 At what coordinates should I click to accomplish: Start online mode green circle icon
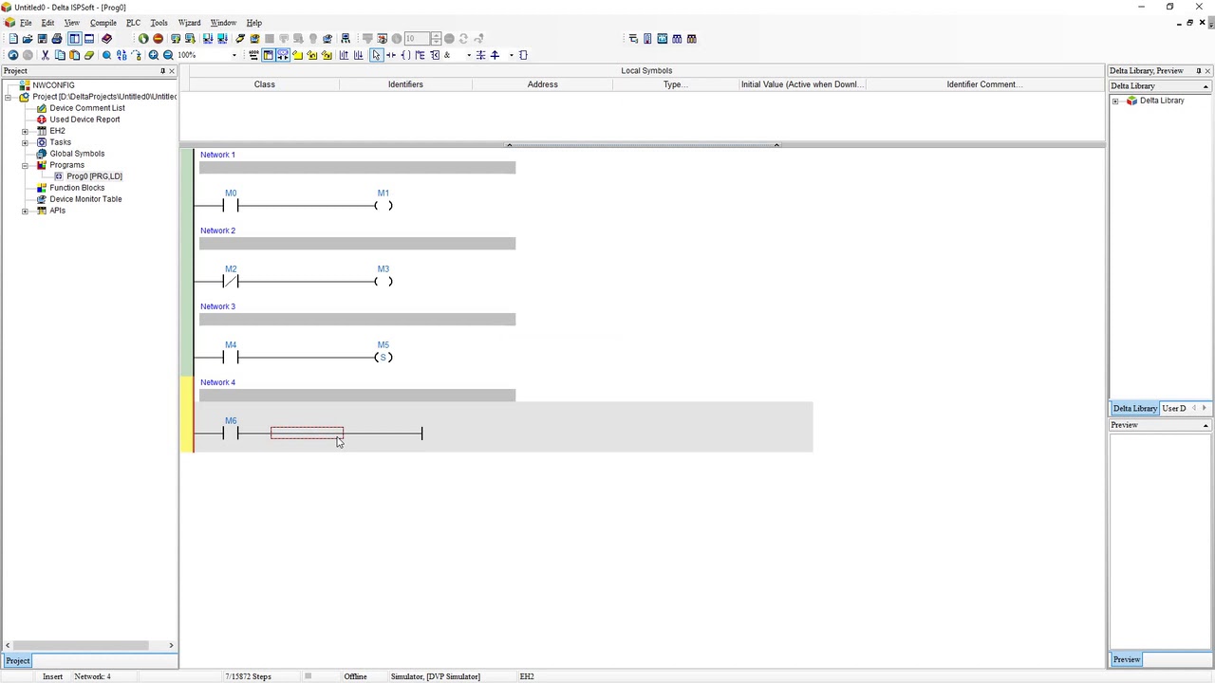point(142,39)
